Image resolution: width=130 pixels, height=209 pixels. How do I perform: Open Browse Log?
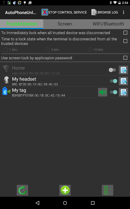coord(105,12)
